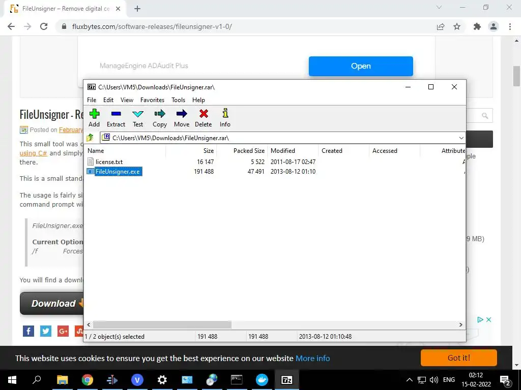Share on Facebook icon
This screenshot has width=521, height=390.
pyautogui.click(x=28, y=331)
